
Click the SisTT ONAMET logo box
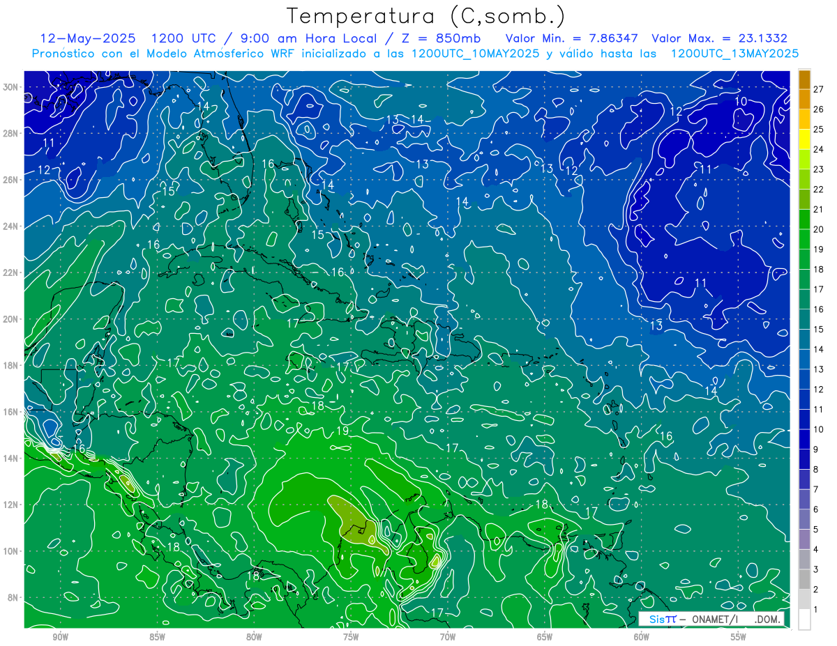(711, 619)
